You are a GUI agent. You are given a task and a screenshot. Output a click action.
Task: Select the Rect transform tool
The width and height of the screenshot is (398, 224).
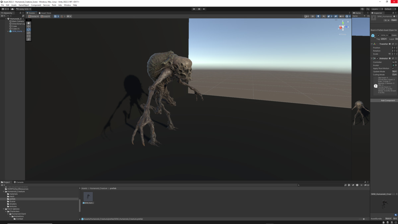tap(29, 36)
